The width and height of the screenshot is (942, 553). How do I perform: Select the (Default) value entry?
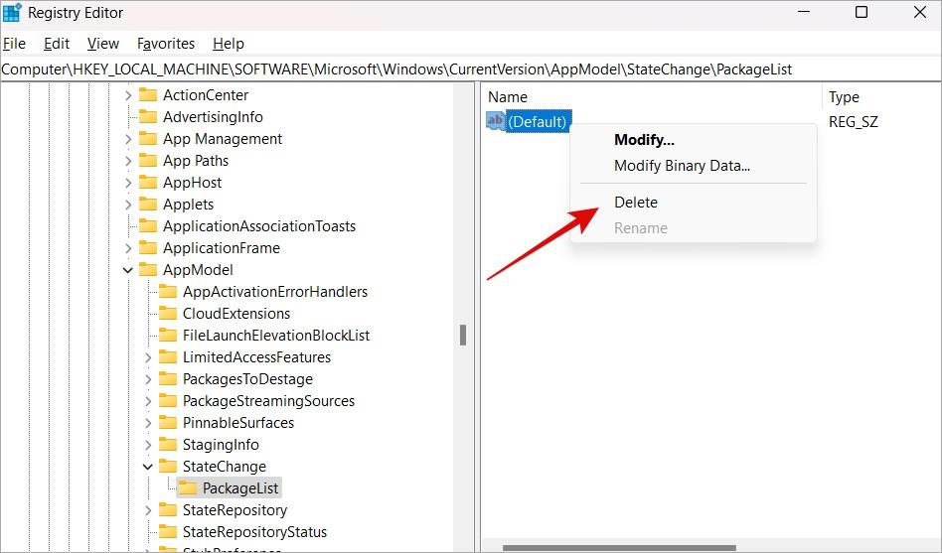[x=538, y=121]
